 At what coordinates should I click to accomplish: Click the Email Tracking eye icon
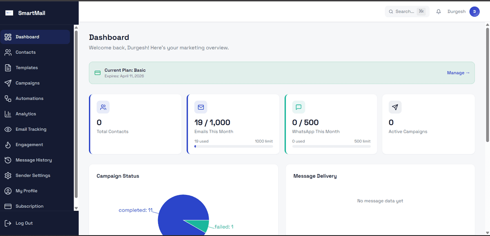(8, 129)
